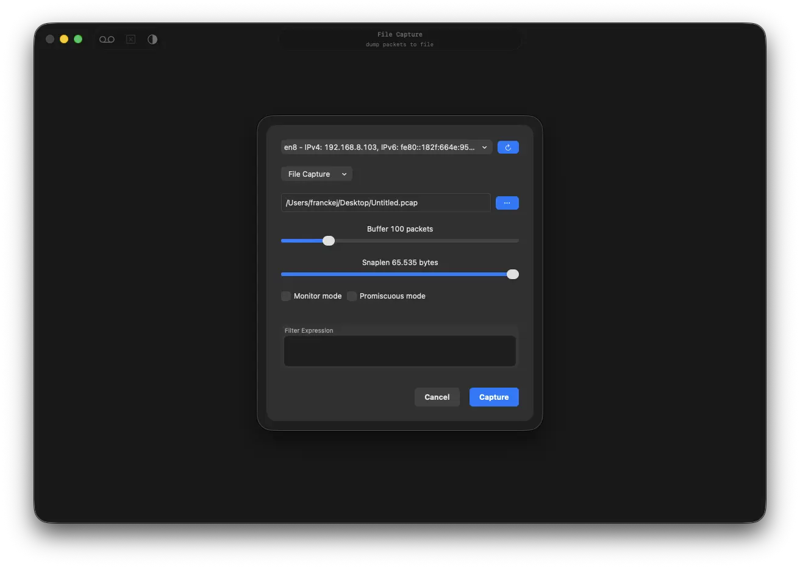Click the gray close window button
800x568 pixels.
pos(50,39)
